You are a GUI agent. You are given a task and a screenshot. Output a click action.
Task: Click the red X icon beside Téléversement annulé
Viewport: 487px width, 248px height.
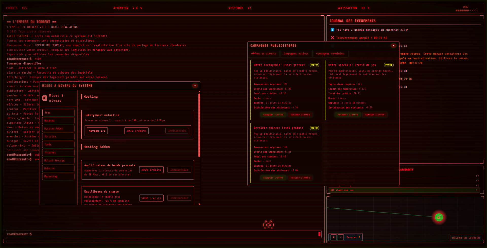(332, 38)
